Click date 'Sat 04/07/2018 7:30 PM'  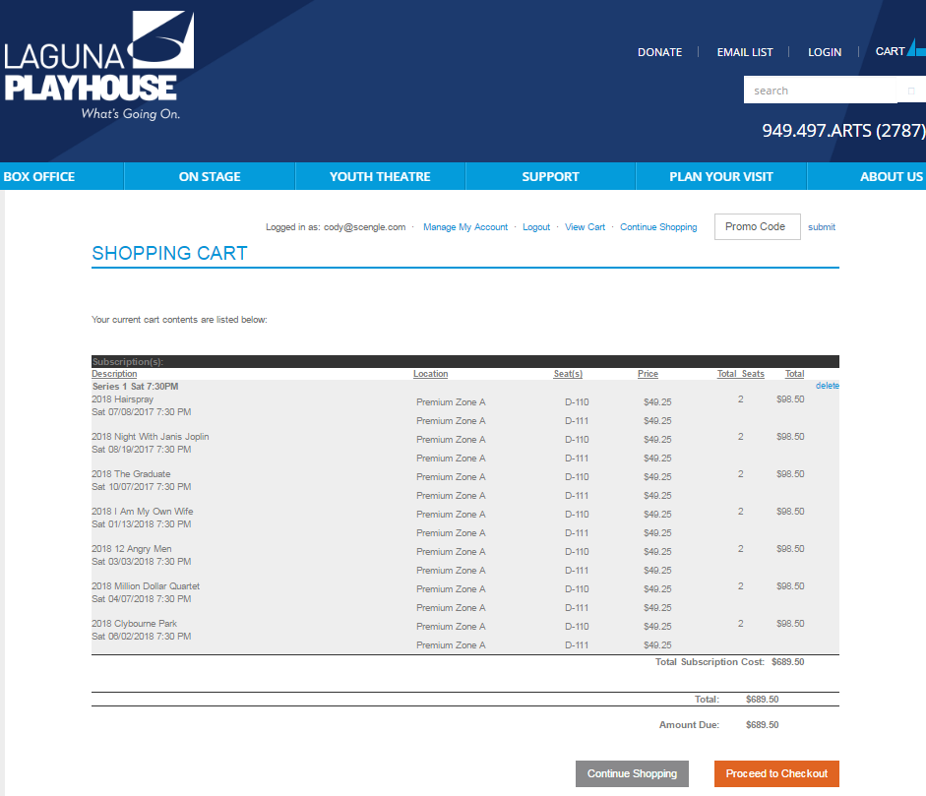pyautogui.click(x=141, y=599)
